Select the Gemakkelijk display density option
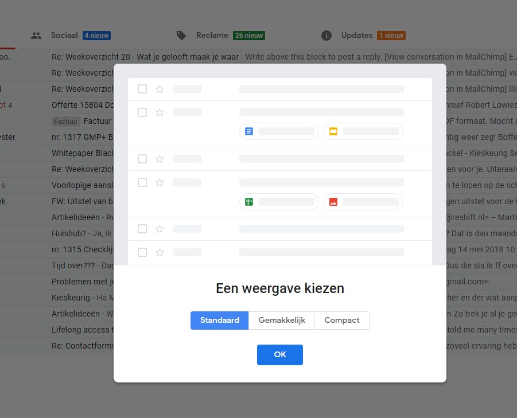 coord(282,321)
